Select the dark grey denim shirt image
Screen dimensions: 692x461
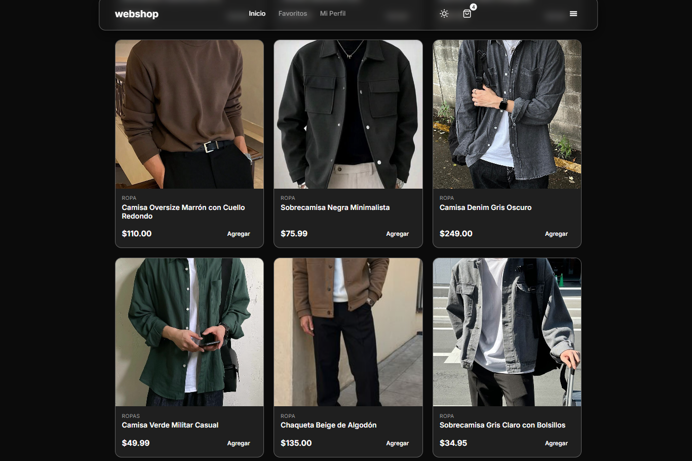tap(507, 115)
